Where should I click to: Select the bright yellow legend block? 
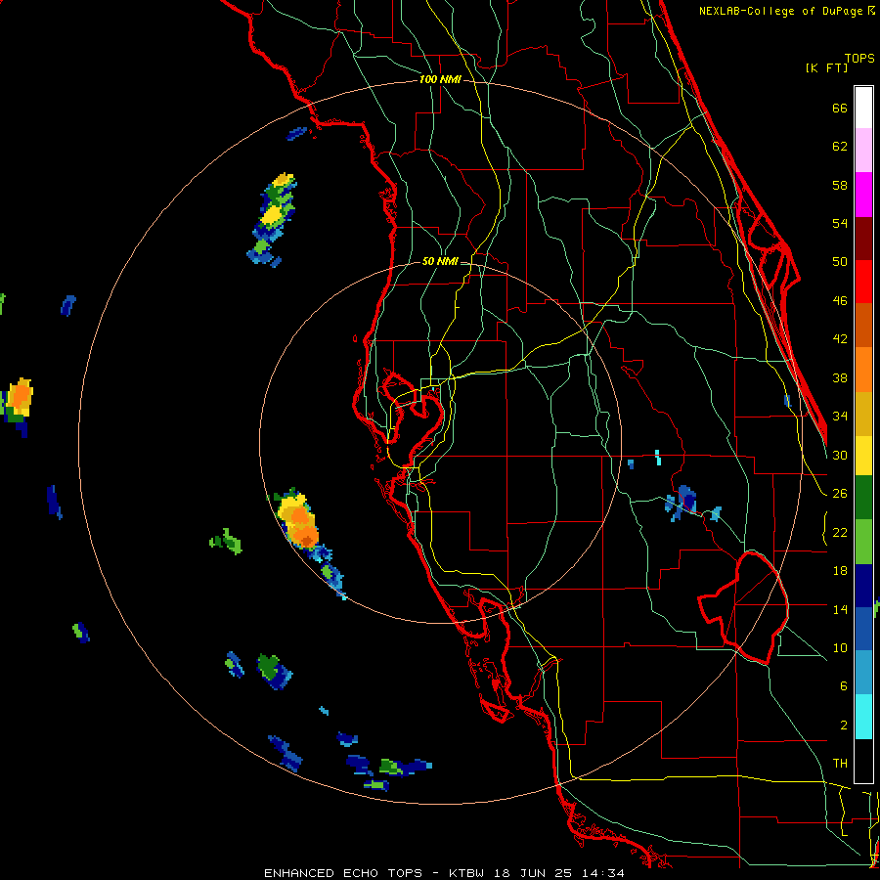(x=863, y=456)
